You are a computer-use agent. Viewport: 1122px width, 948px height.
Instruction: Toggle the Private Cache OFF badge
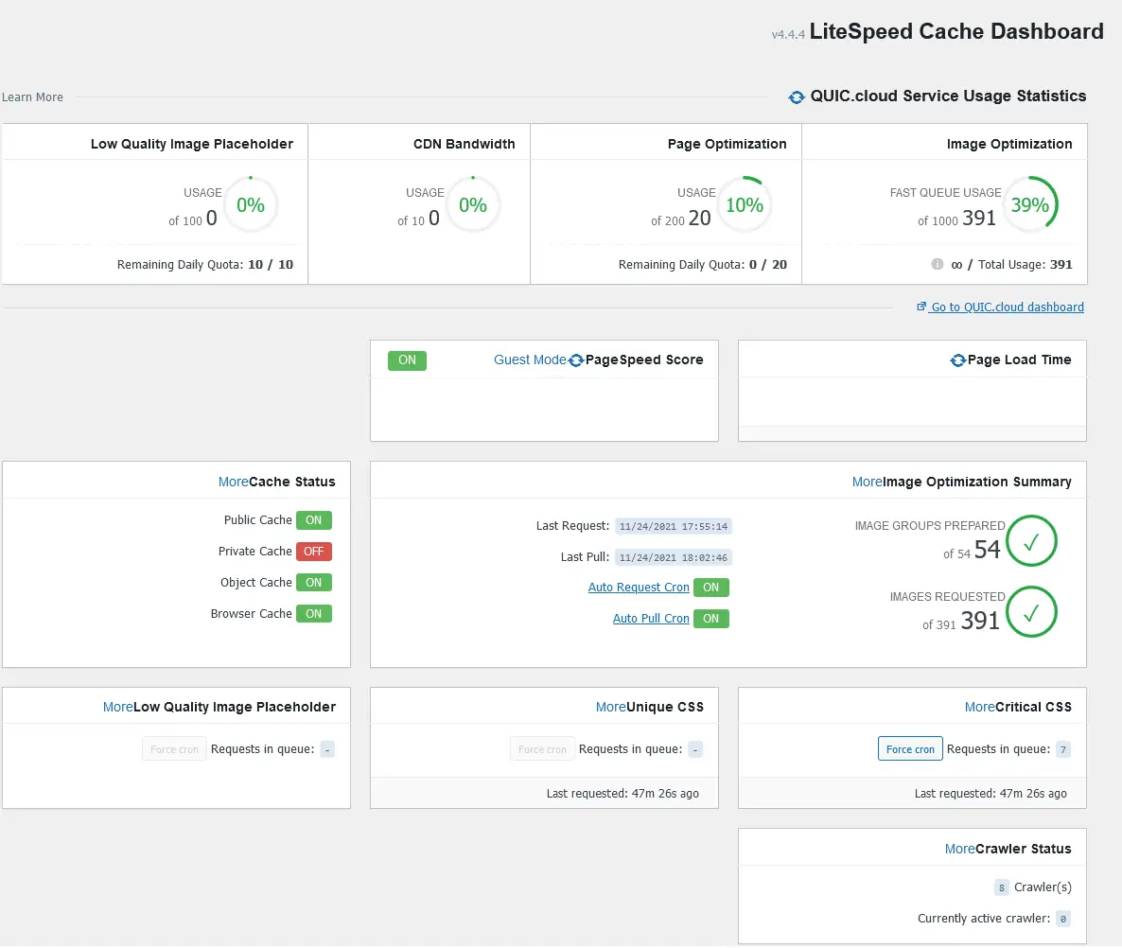[x=313, y=552]
